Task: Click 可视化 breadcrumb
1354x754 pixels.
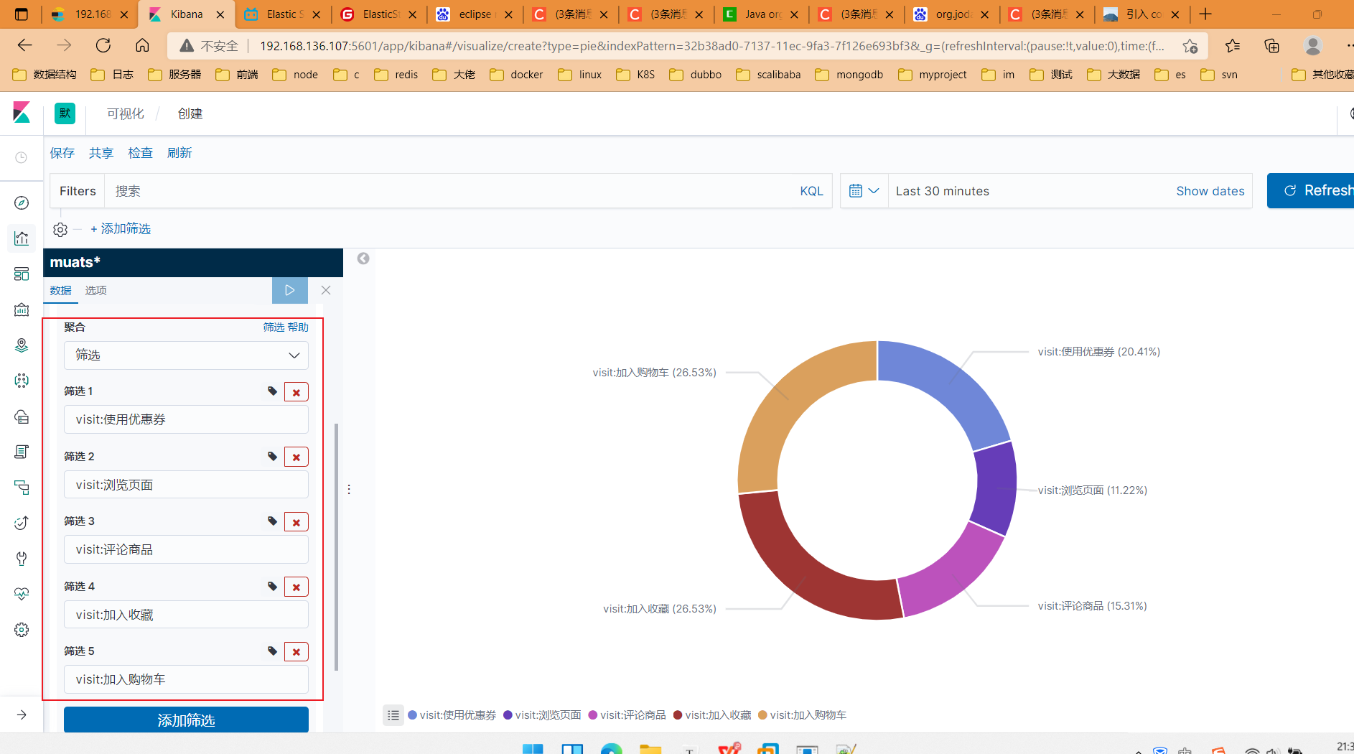Action: [x=126, y=113]
